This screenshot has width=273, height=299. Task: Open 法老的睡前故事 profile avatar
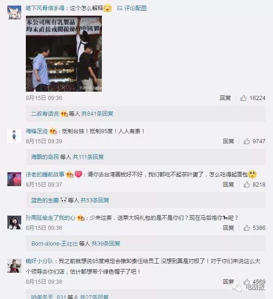click(14, 179)
